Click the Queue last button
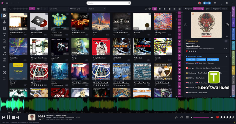This screenshot has width=236, height=124. [x=201, y=60]
